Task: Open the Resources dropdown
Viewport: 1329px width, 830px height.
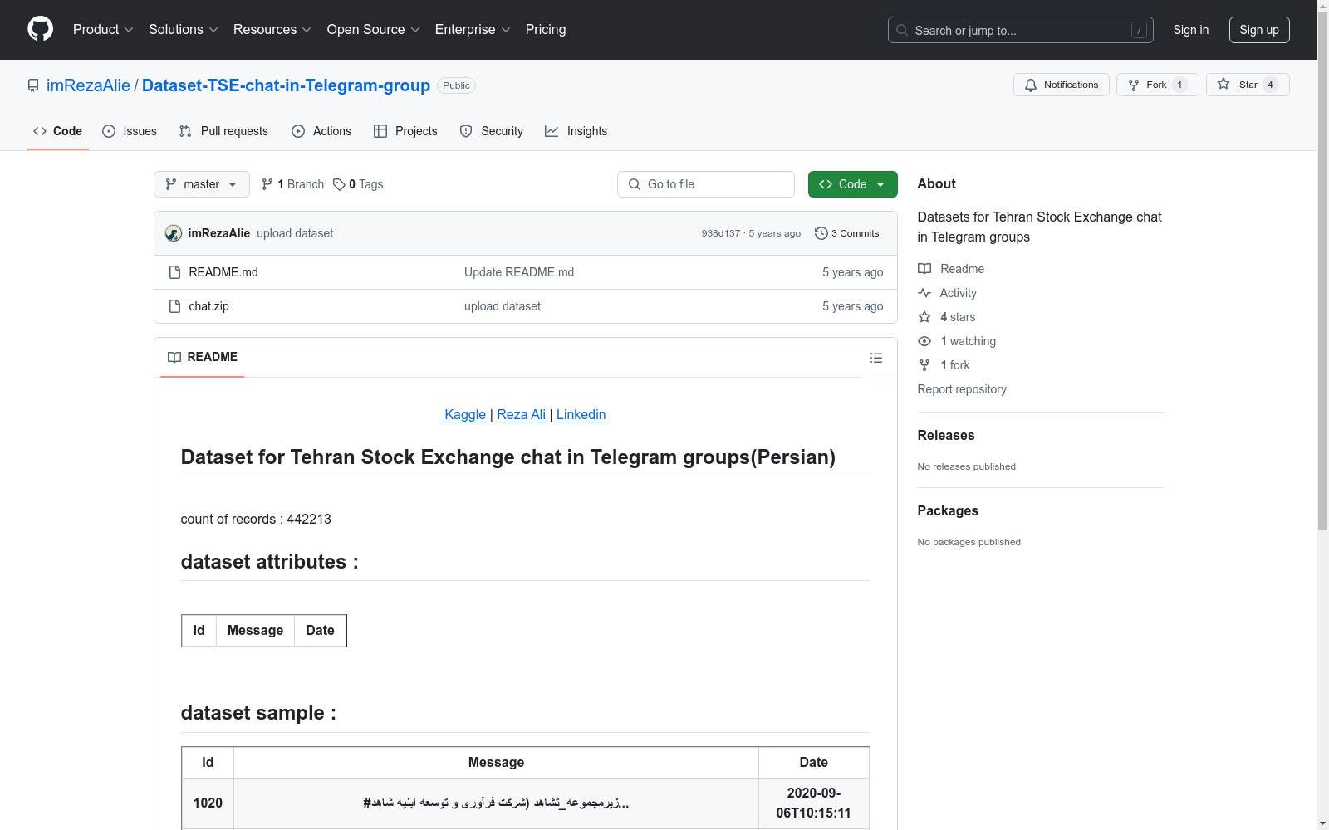Action: [272, 30]
